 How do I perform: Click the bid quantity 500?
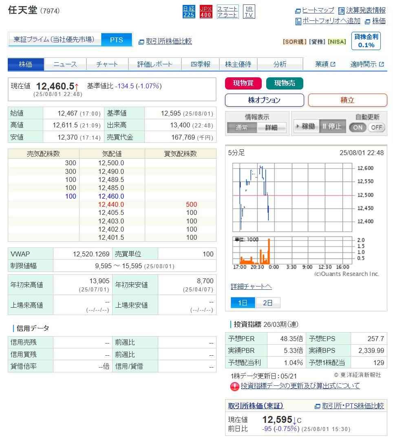[x=192, y=204]
